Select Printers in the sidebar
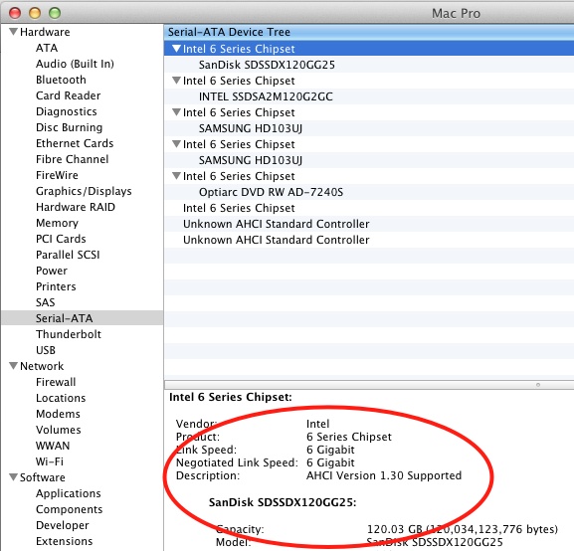Viewport: 574px width, 551px height. click(x=56, y=286)
